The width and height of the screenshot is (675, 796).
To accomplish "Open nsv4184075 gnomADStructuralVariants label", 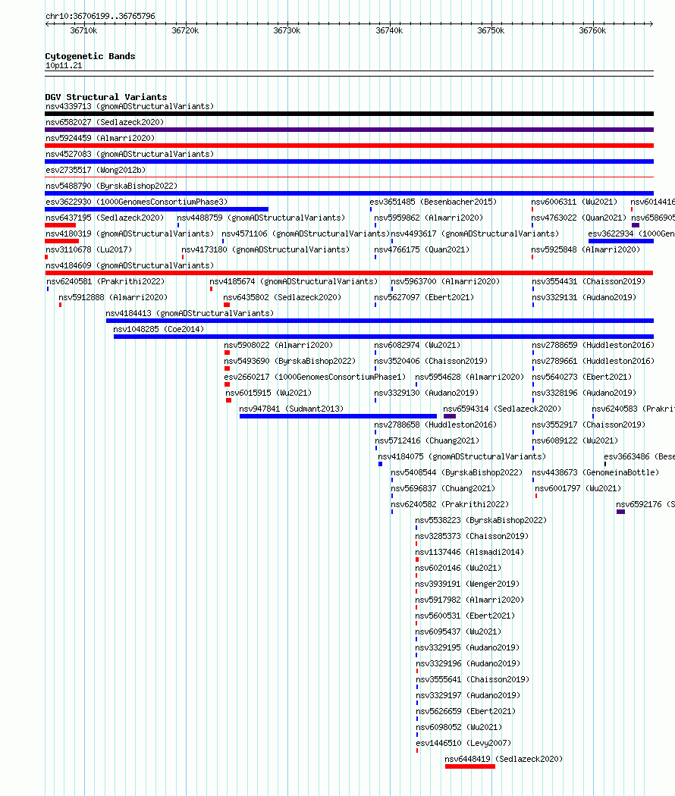I will click(462, 456).
